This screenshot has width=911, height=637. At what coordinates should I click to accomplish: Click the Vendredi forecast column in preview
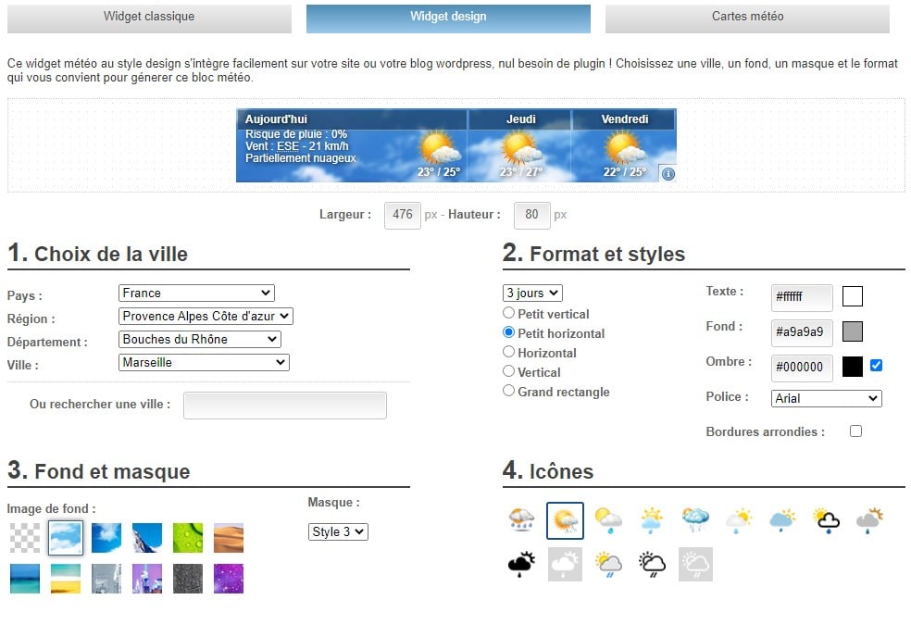624,145
